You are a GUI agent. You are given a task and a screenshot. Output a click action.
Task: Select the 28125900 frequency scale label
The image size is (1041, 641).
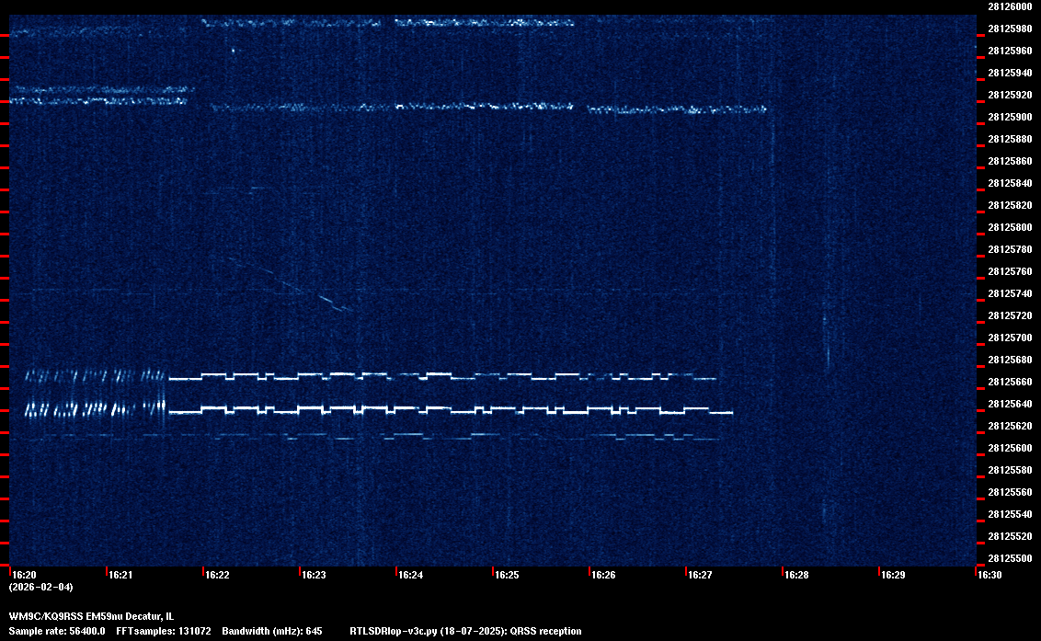click(1010, 117)
